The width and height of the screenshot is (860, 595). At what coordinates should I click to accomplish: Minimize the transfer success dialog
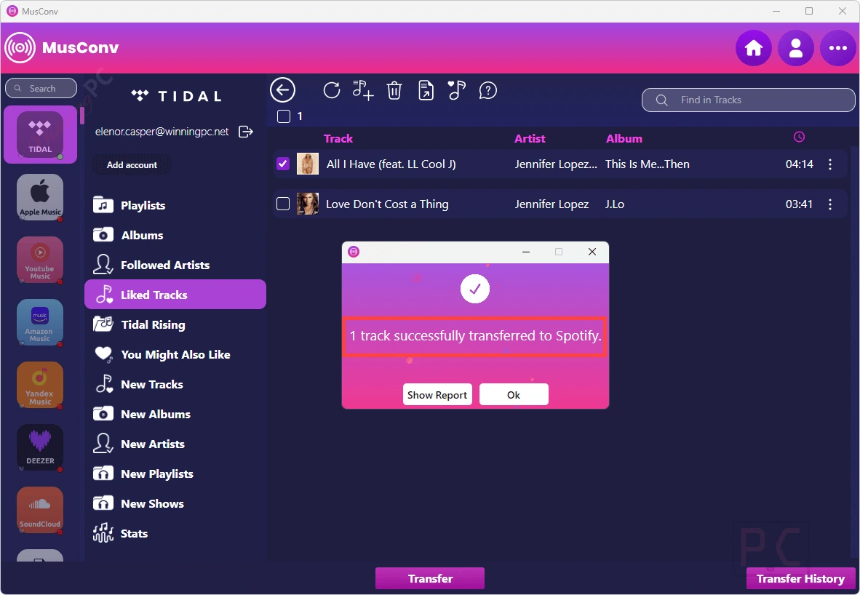(526, 252)
